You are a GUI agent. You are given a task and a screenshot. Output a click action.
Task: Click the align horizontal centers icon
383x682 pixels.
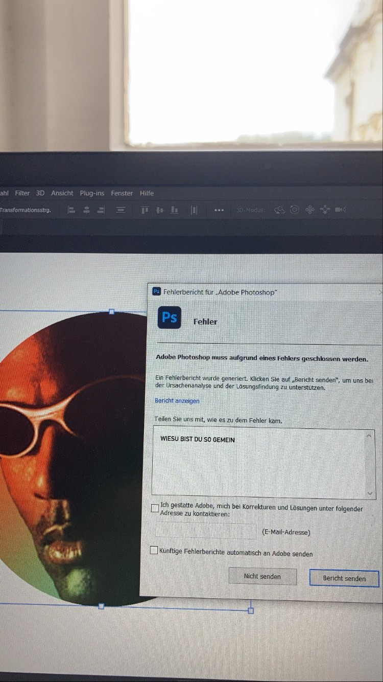coord(86,210)
